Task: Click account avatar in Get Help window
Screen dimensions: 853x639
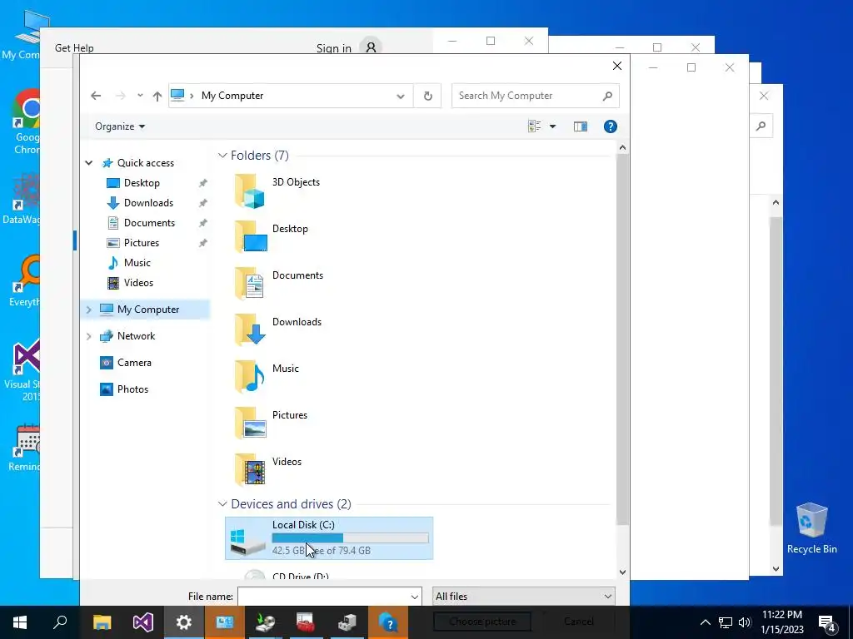Action: pyautogui.click(x=371, y=47)
